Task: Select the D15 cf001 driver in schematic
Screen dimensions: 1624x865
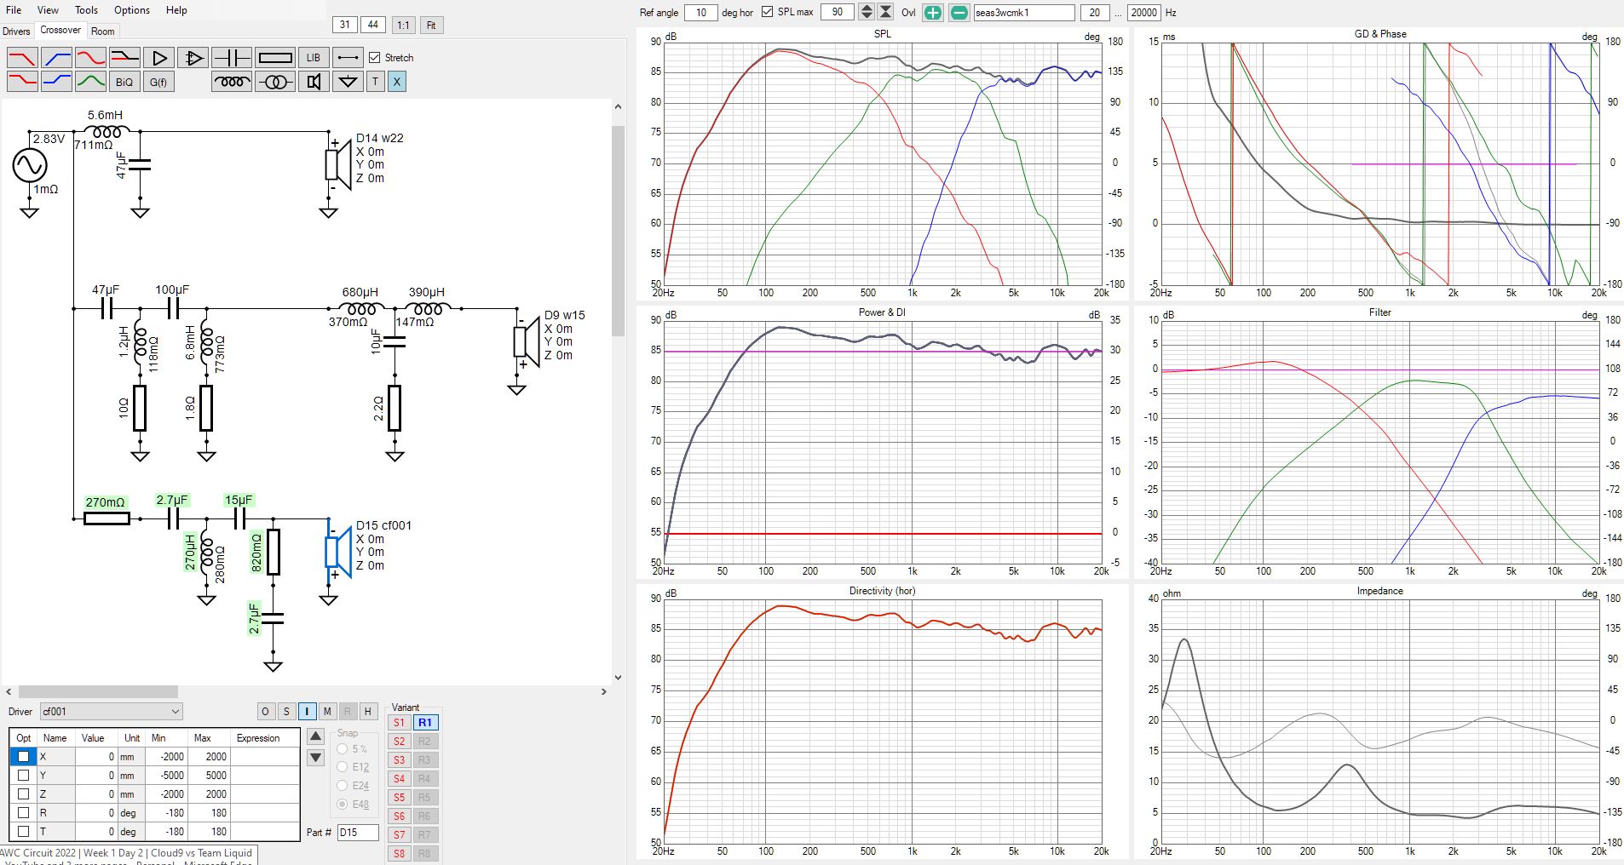Action: (339, 552)
